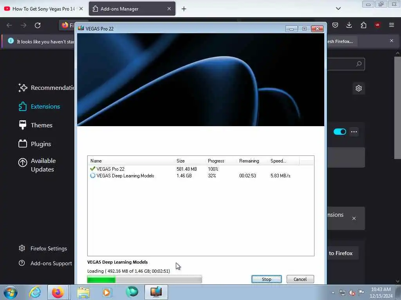Screen dimensions: 401x300
Task: Click the 32% progress value
Action: coord(212,175)
